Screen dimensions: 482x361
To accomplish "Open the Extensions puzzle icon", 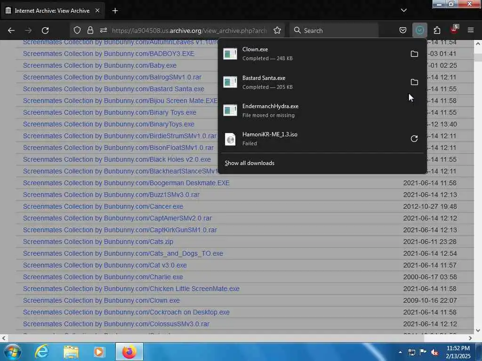I will tap(437, 30).
